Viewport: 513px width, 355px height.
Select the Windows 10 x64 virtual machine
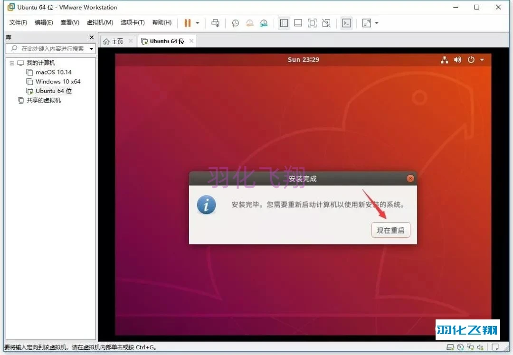tap(58, 82)
